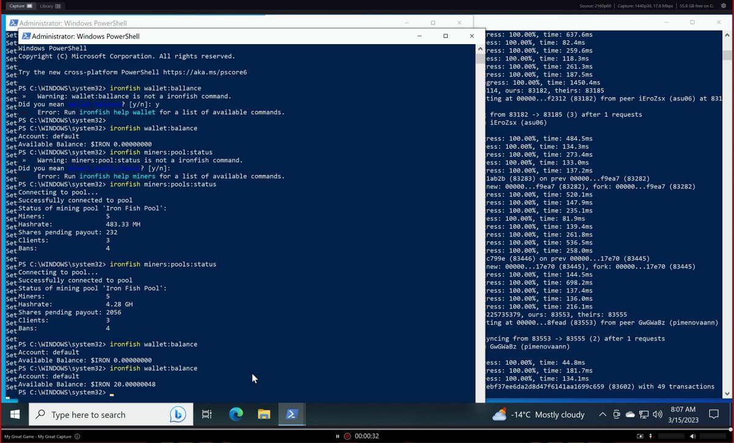Image resolution: width=734 pixels, height=443 pixels.
Task: Click the last PS C:\WINDOWS\system32> prompt
Action: click(62, 392)
